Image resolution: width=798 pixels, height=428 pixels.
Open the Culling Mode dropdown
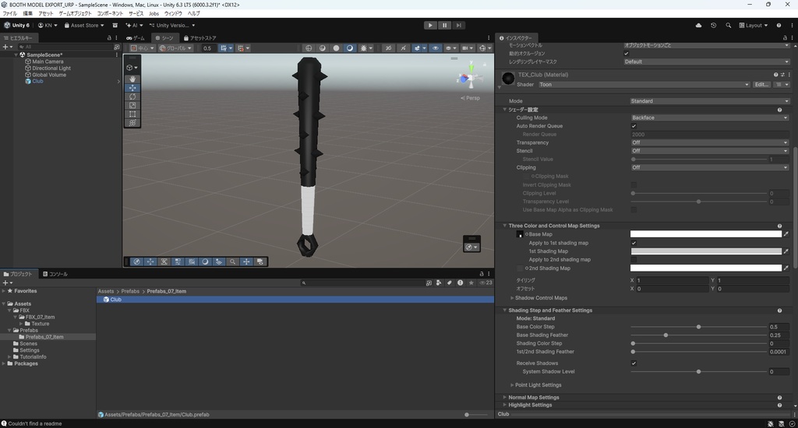(708, 118)
